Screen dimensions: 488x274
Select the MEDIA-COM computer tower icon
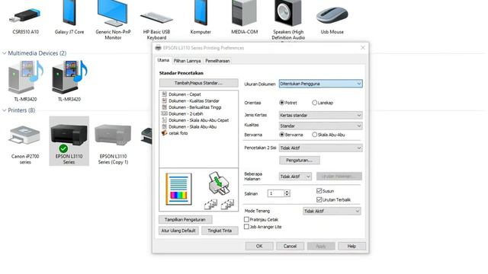244,13
